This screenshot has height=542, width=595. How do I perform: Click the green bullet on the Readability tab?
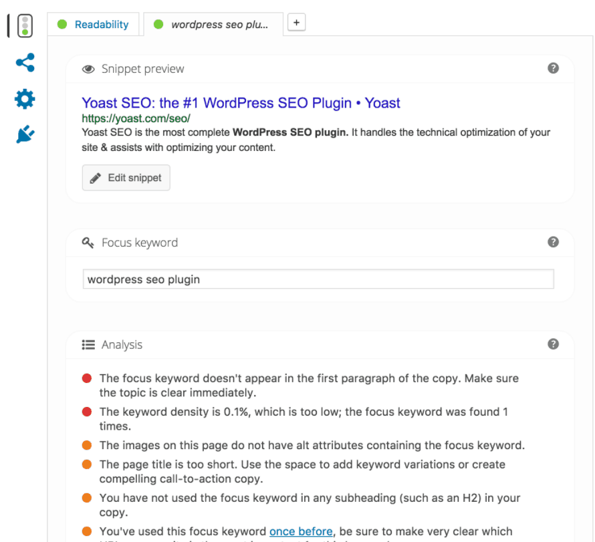[62, 24]
